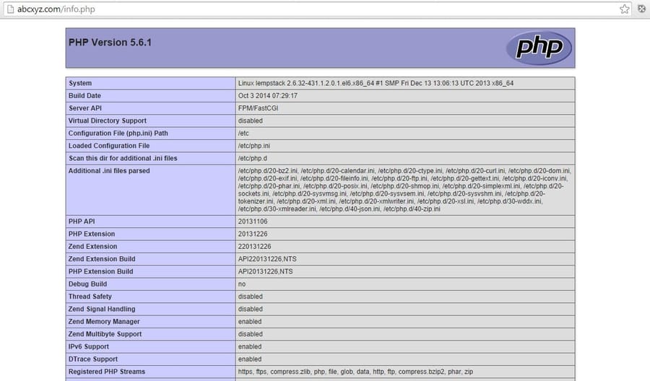The width and height of the screenshot is (650, 381).
Task: Click the /etc/php.ini value
Action: coord(253,146)
